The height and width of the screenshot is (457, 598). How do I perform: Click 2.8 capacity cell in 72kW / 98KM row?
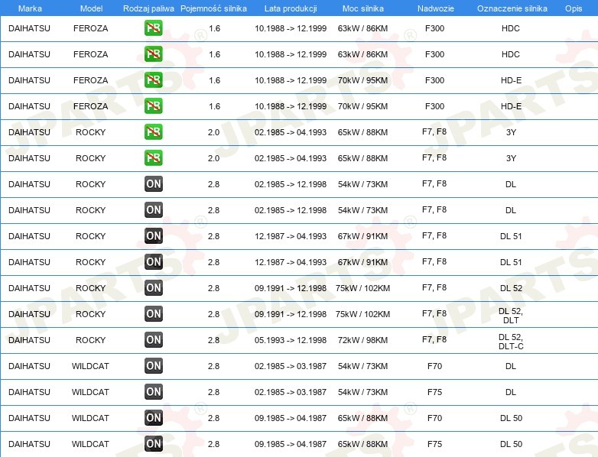[x=213, y=340]
